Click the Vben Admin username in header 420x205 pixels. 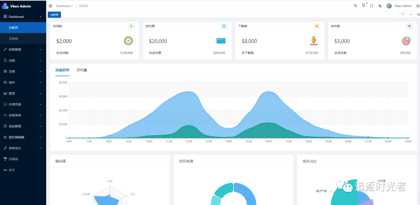403,6
